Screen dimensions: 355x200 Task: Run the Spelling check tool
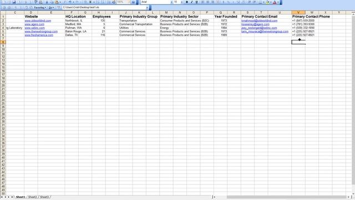point(35,2)
